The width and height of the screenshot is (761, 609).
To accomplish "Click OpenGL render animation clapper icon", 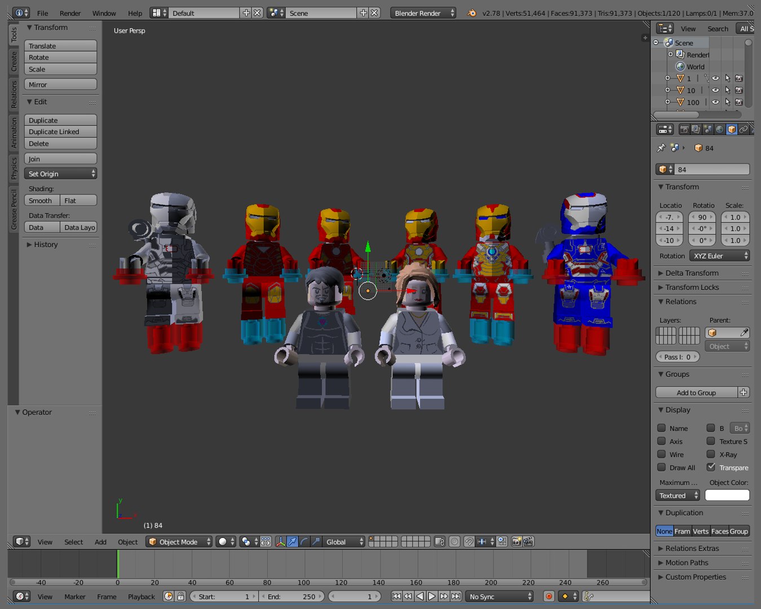I will pyautogui.click(x=528, y=541).
